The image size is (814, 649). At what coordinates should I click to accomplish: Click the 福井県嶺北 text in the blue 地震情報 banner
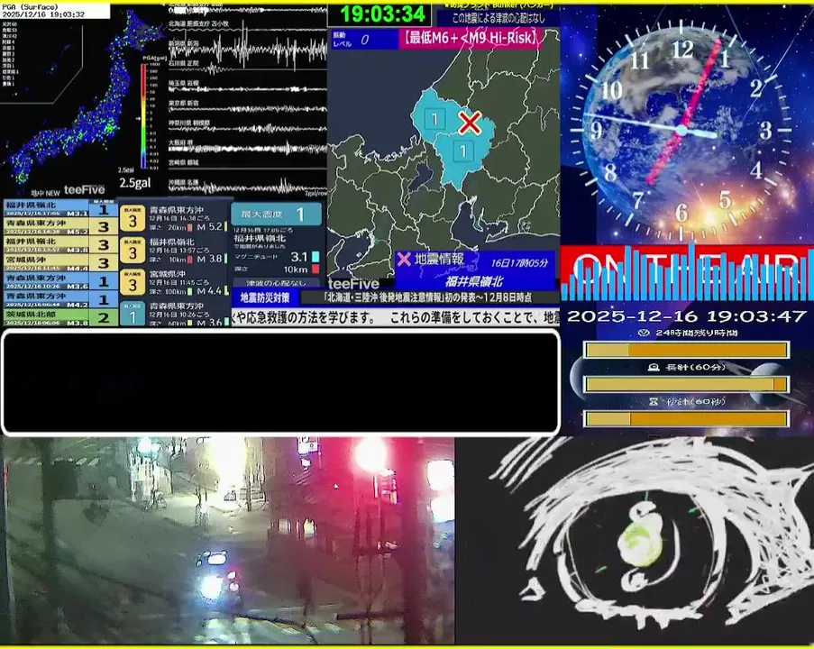(x=474, y=281)
